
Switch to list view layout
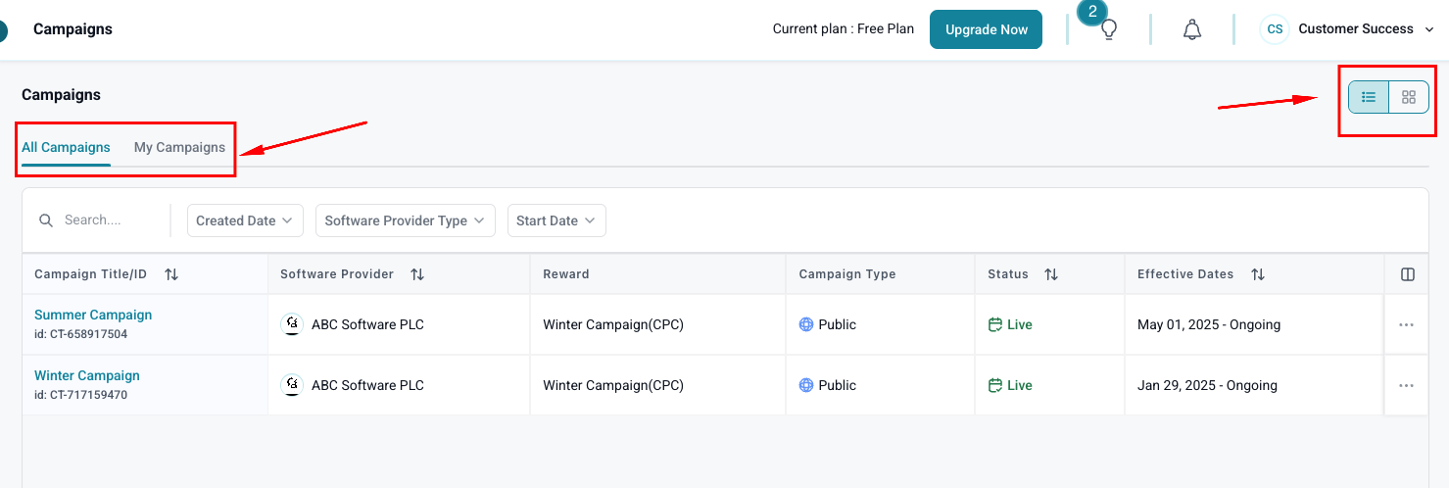(x=1369, y=97)
